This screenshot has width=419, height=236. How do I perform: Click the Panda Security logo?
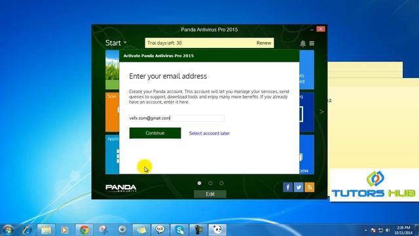(120, 188)
